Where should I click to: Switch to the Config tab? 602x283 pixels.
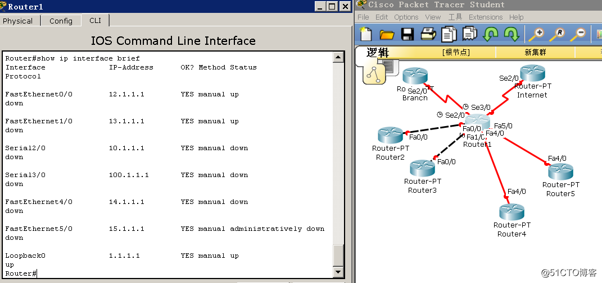pyautogui.click(x=61, y=21)
